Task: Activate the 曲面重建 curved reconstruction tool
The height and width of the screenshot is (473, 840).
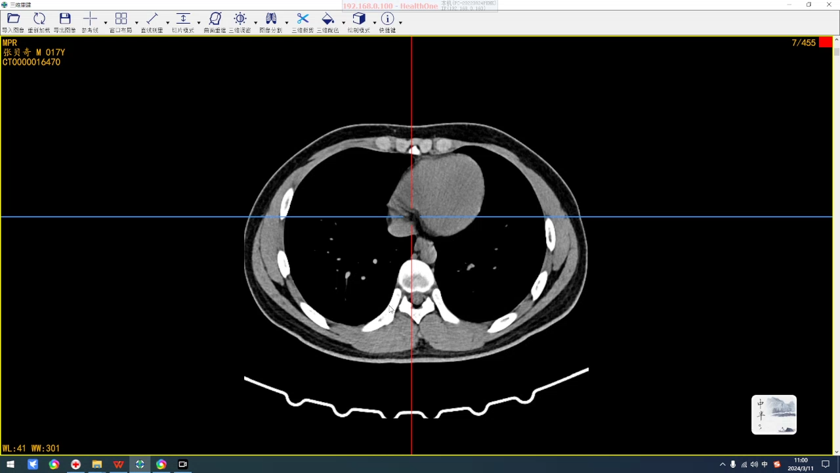Action: [215, 20]
